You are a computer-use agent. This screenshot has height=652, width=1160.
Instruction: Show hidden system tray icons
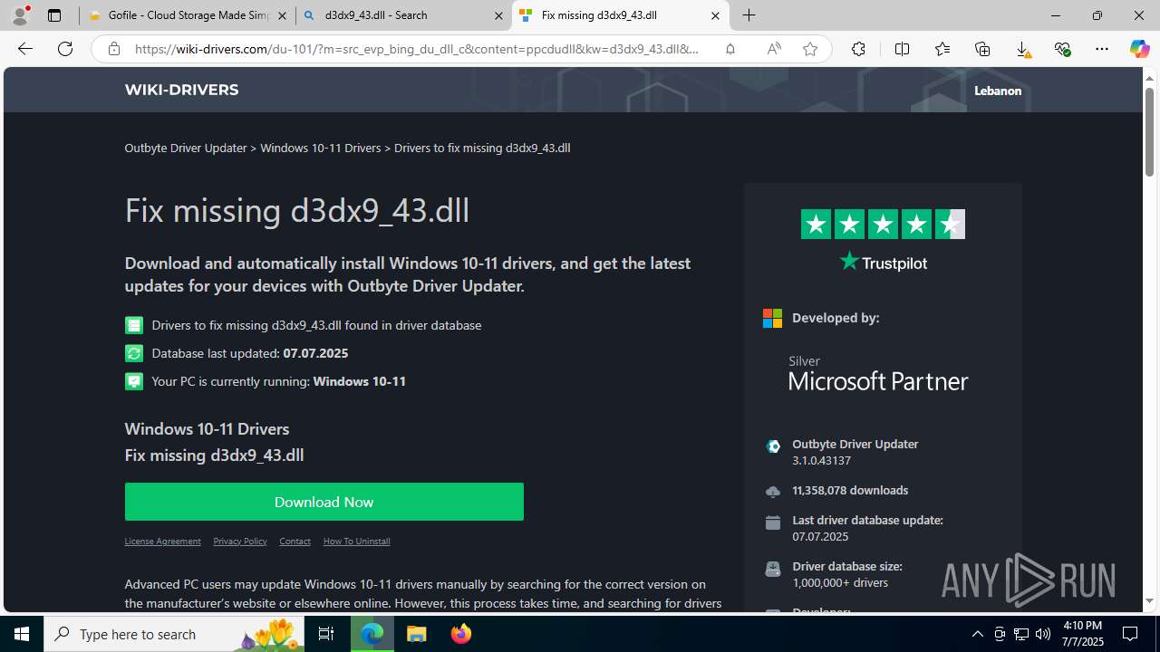977,634
